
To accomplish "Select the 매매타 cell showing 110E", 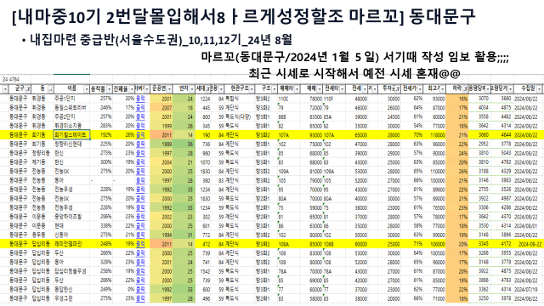I will [x=289, y=99].
